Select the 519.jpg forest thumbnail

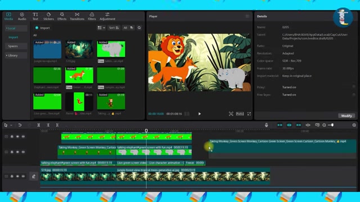point(79,49)
